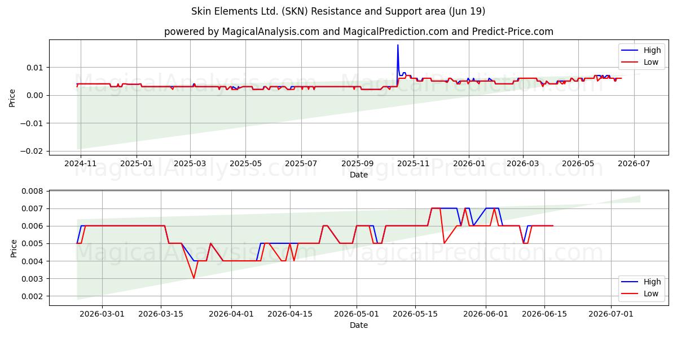Click the '0.005' y-axis label
Image resolution: width=677 pixels, height=338 pixels.
pos(33,243)
